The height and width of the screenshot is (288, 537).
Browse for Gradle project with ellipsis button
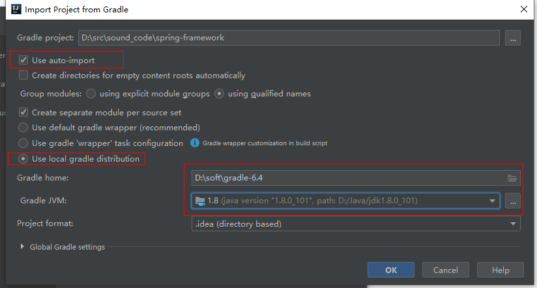pyautogui.click(x=513, y=38)
